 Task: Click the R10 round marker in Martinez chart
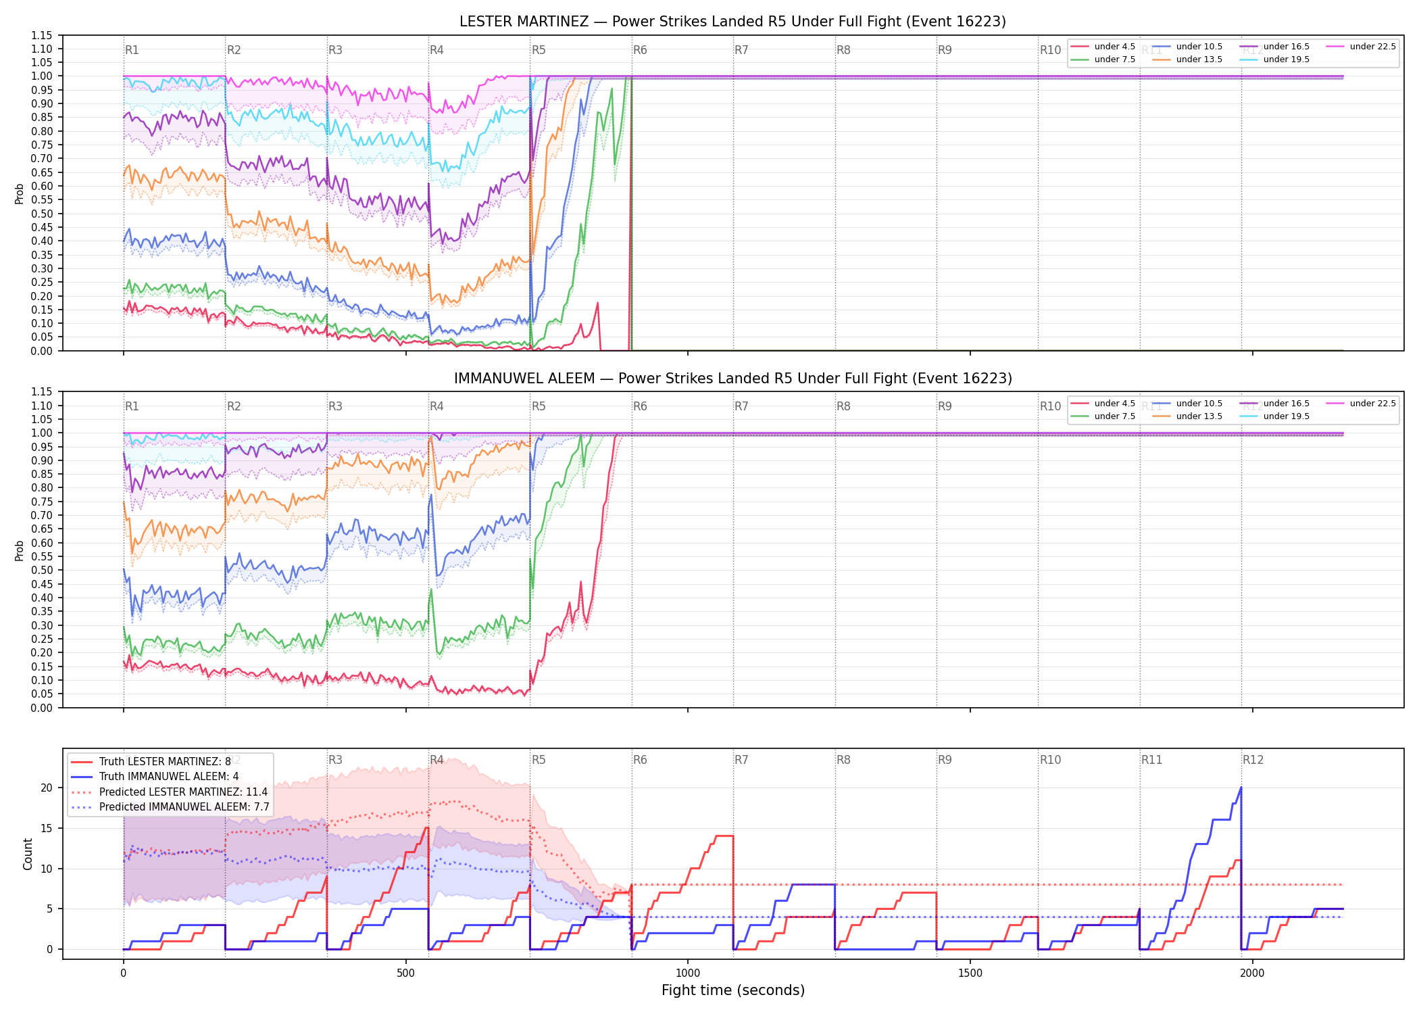[1050, 50]
